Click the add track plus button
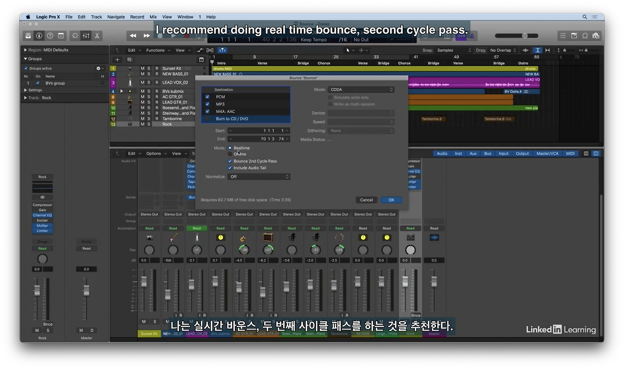Screen dimensions: 624x369 [x=117, y=60]
